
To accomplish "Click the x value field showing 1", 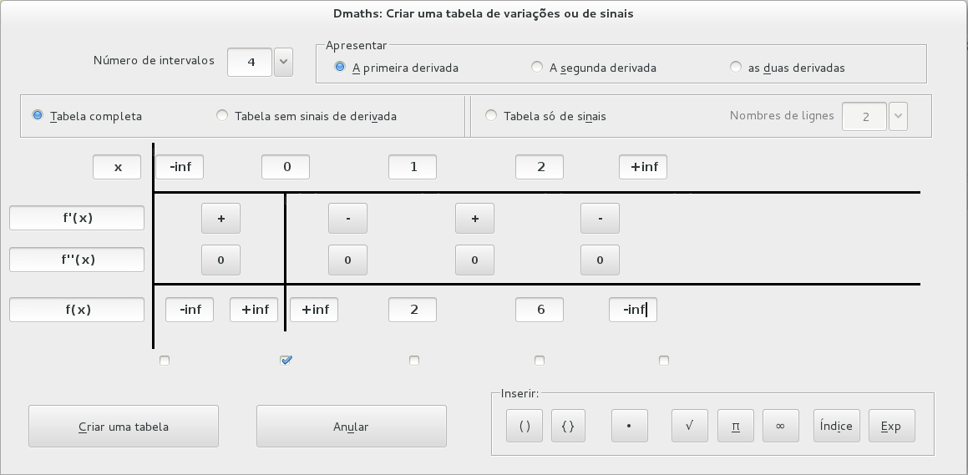I will tap(413, 167).
